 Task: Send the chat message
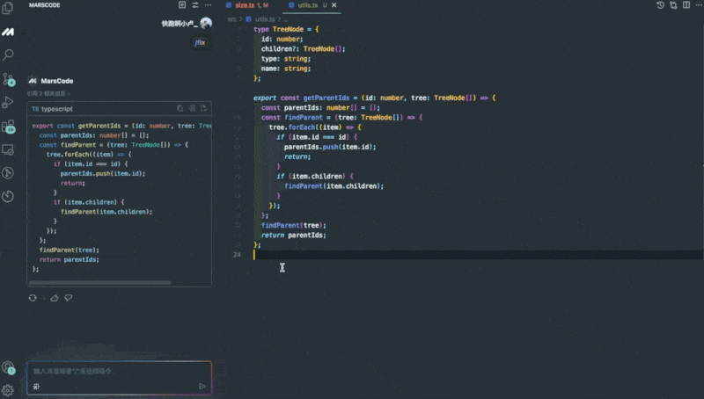point(202,386)
